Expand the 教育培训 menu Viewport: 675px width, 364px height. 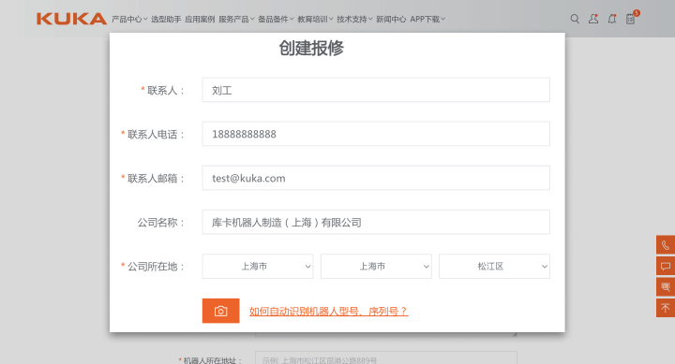point(315,19)
